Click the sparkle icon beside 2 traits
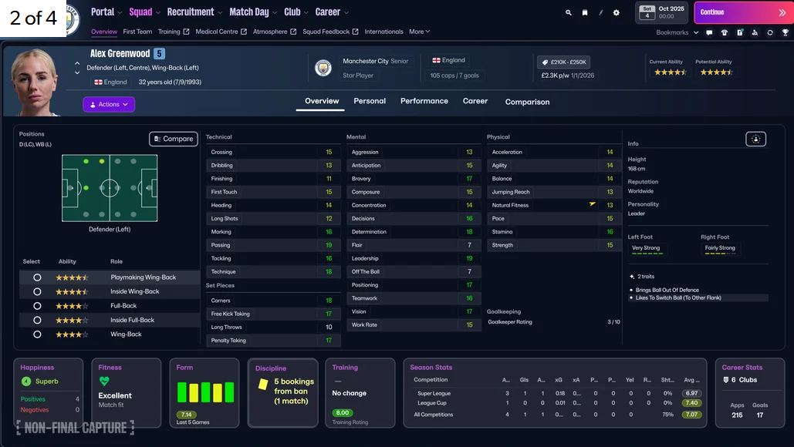Image resolution: width=794 pixels, height=447 pixels. pyautogui.click(x=631, y=277)
